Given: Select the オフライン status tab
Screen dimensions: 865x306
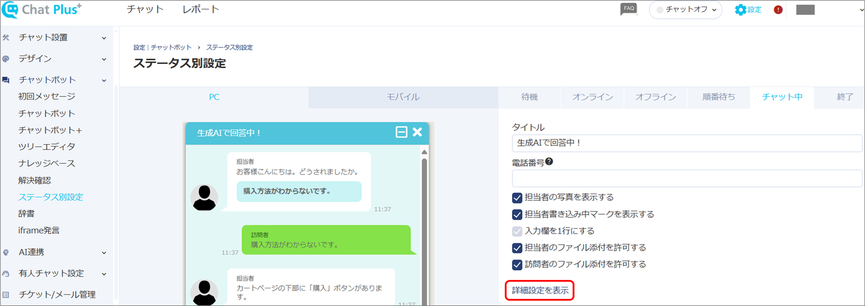Looking at the screenshot, I should pos(655,97).
